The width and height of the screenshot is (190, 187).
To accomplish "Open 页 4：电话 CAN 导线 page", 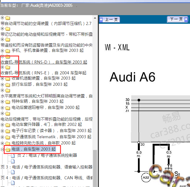I will tap(46, 178).
